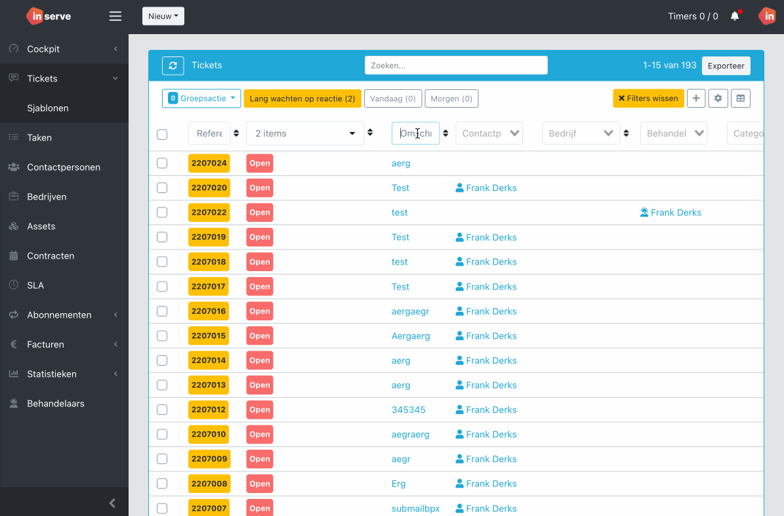Click the Behandelaars agent icon
This screenshot has width=784, height=516.
point(14,403)
